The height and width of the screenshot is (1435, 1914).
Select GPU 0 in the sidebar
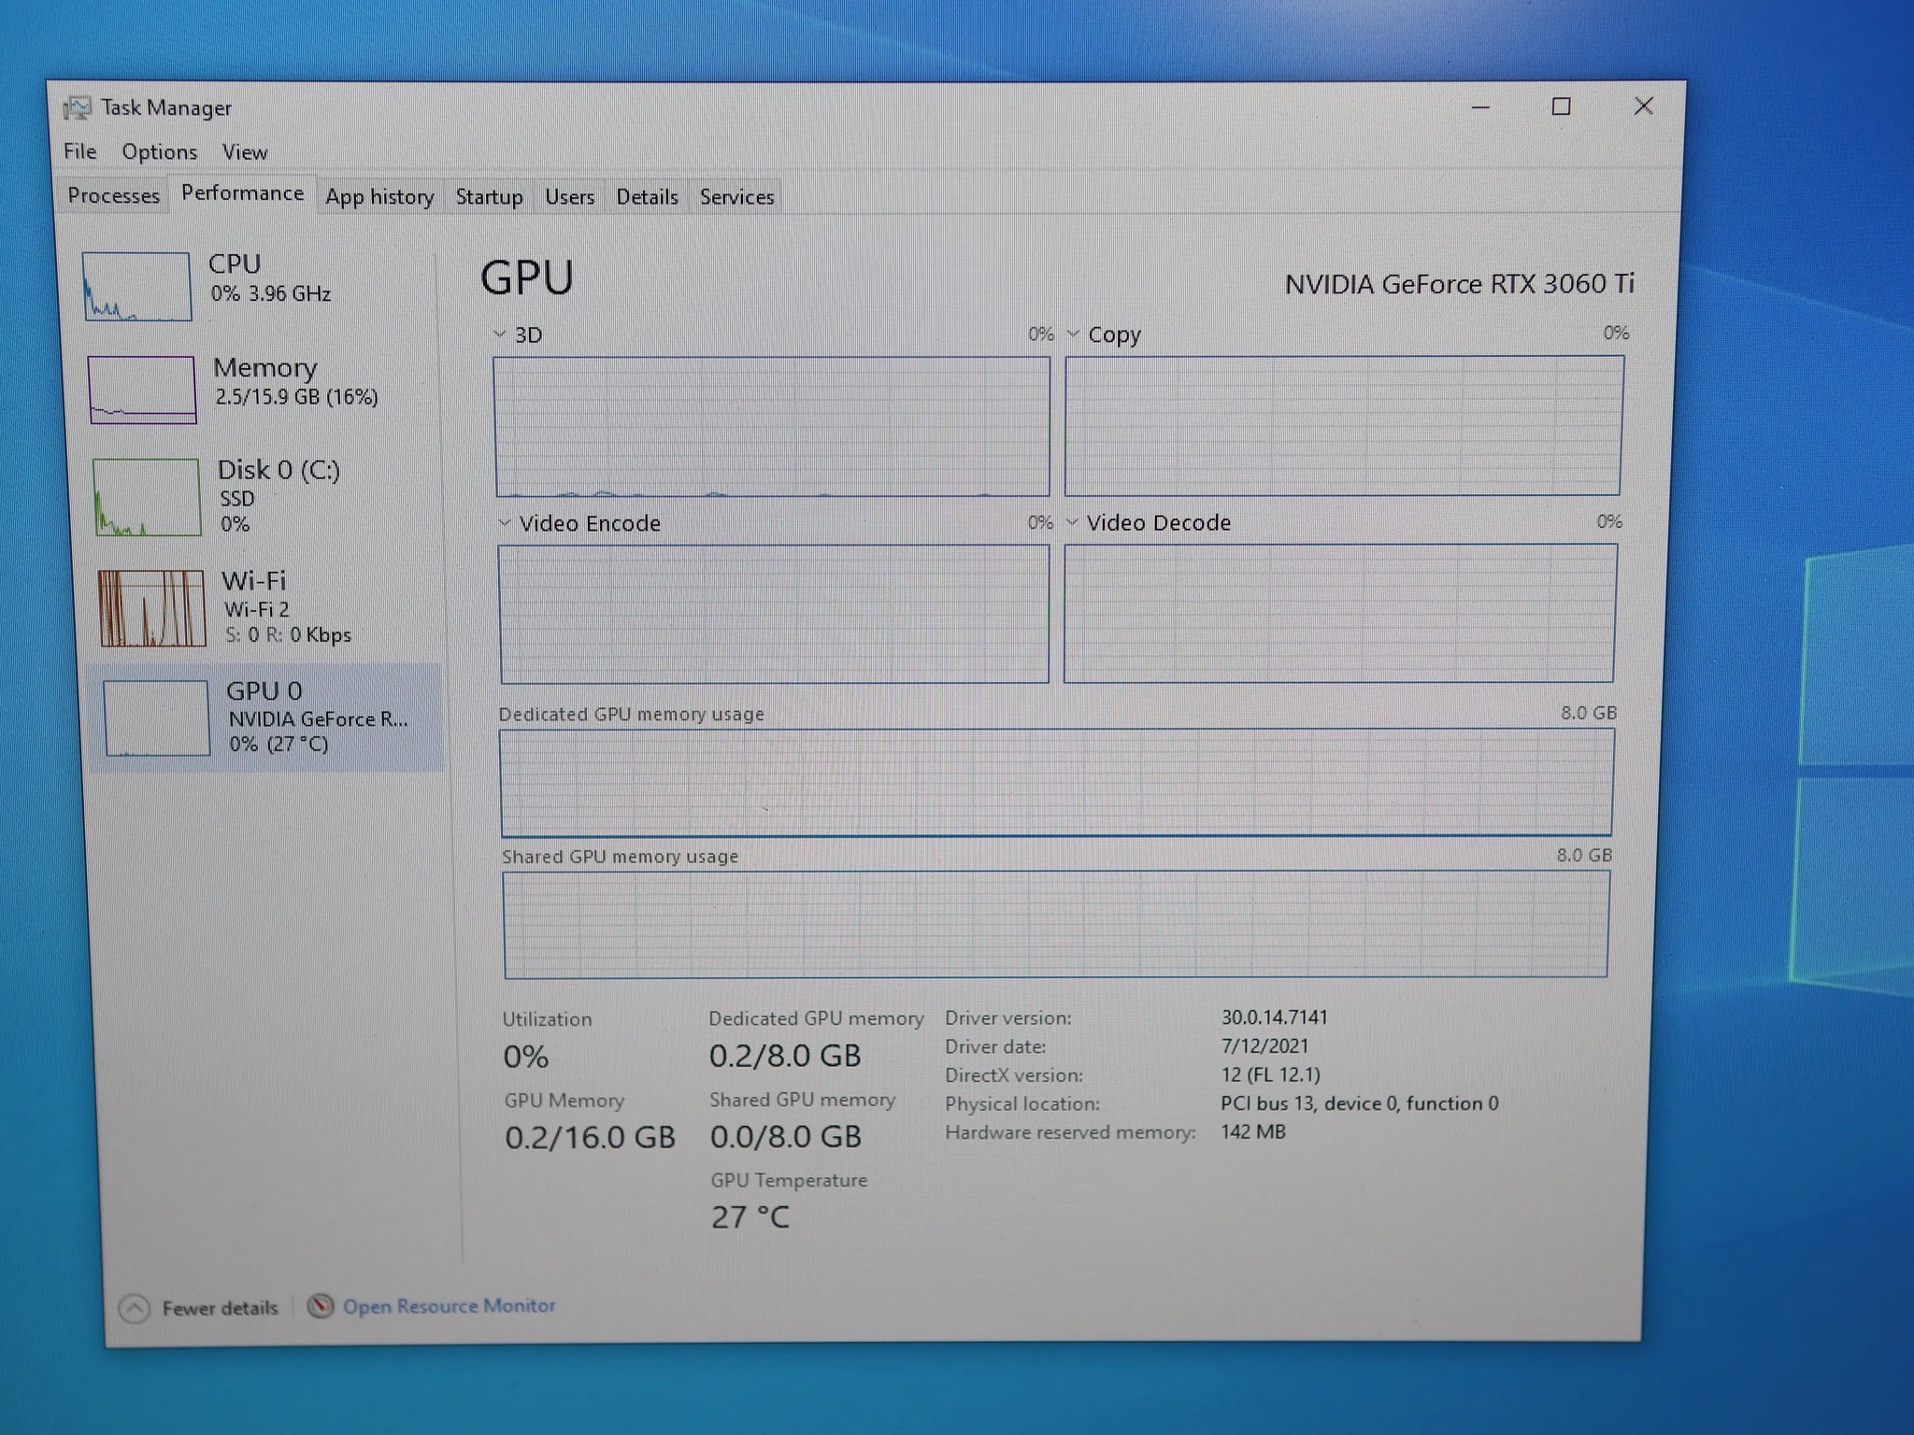click(264, 717)
